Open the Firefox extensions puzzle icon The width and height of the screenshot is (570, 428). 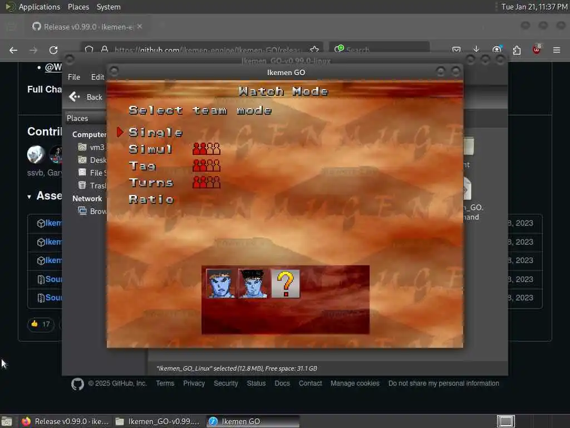coord(517,50)
